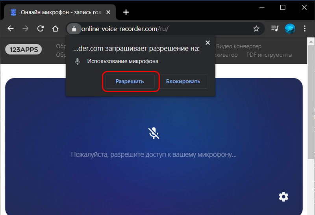315x215 pixels.
Task: Click the muted microphone icon
Action: coord(154,133)
